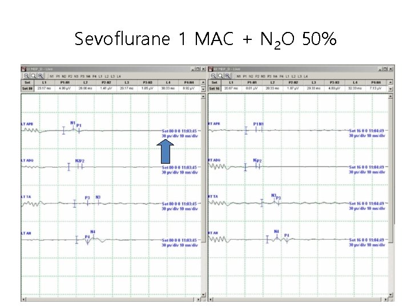Select the N3 marker on LT TA trace

[x=98, y=197]
